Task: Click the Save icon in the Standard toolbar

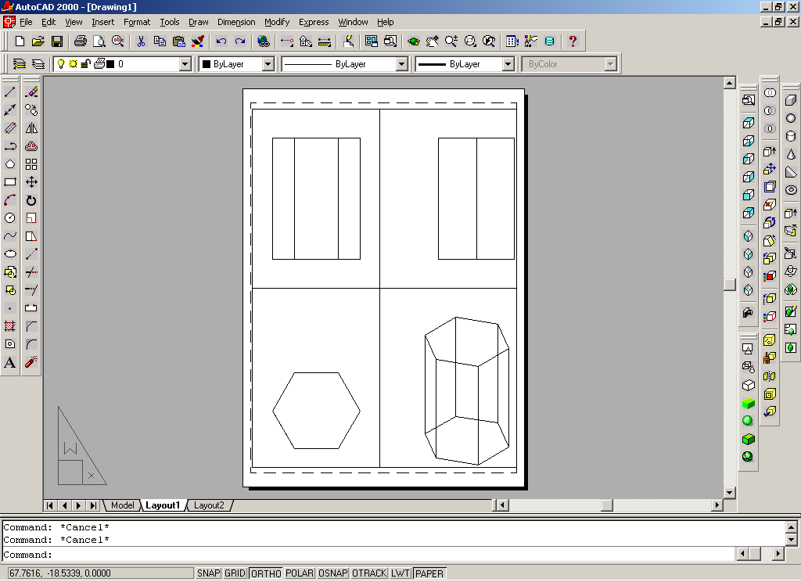Action: tap(57, 41)
